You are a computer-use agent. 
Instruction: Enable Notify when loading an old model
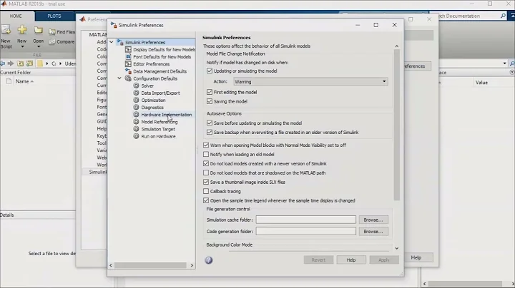tap(206, 154)
